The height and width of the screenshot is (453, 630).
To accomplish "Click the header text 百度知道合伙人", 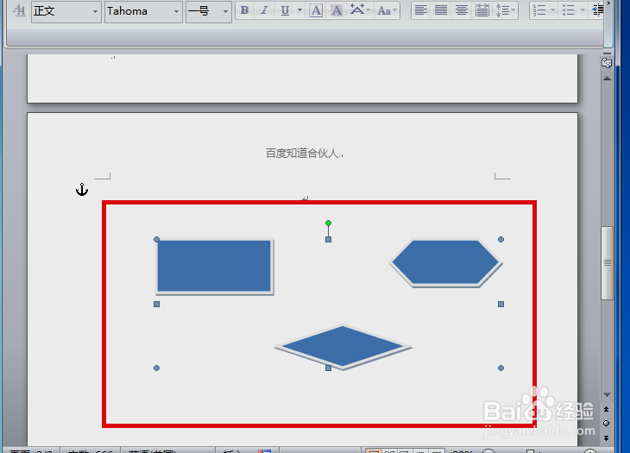I will point(303,153).
